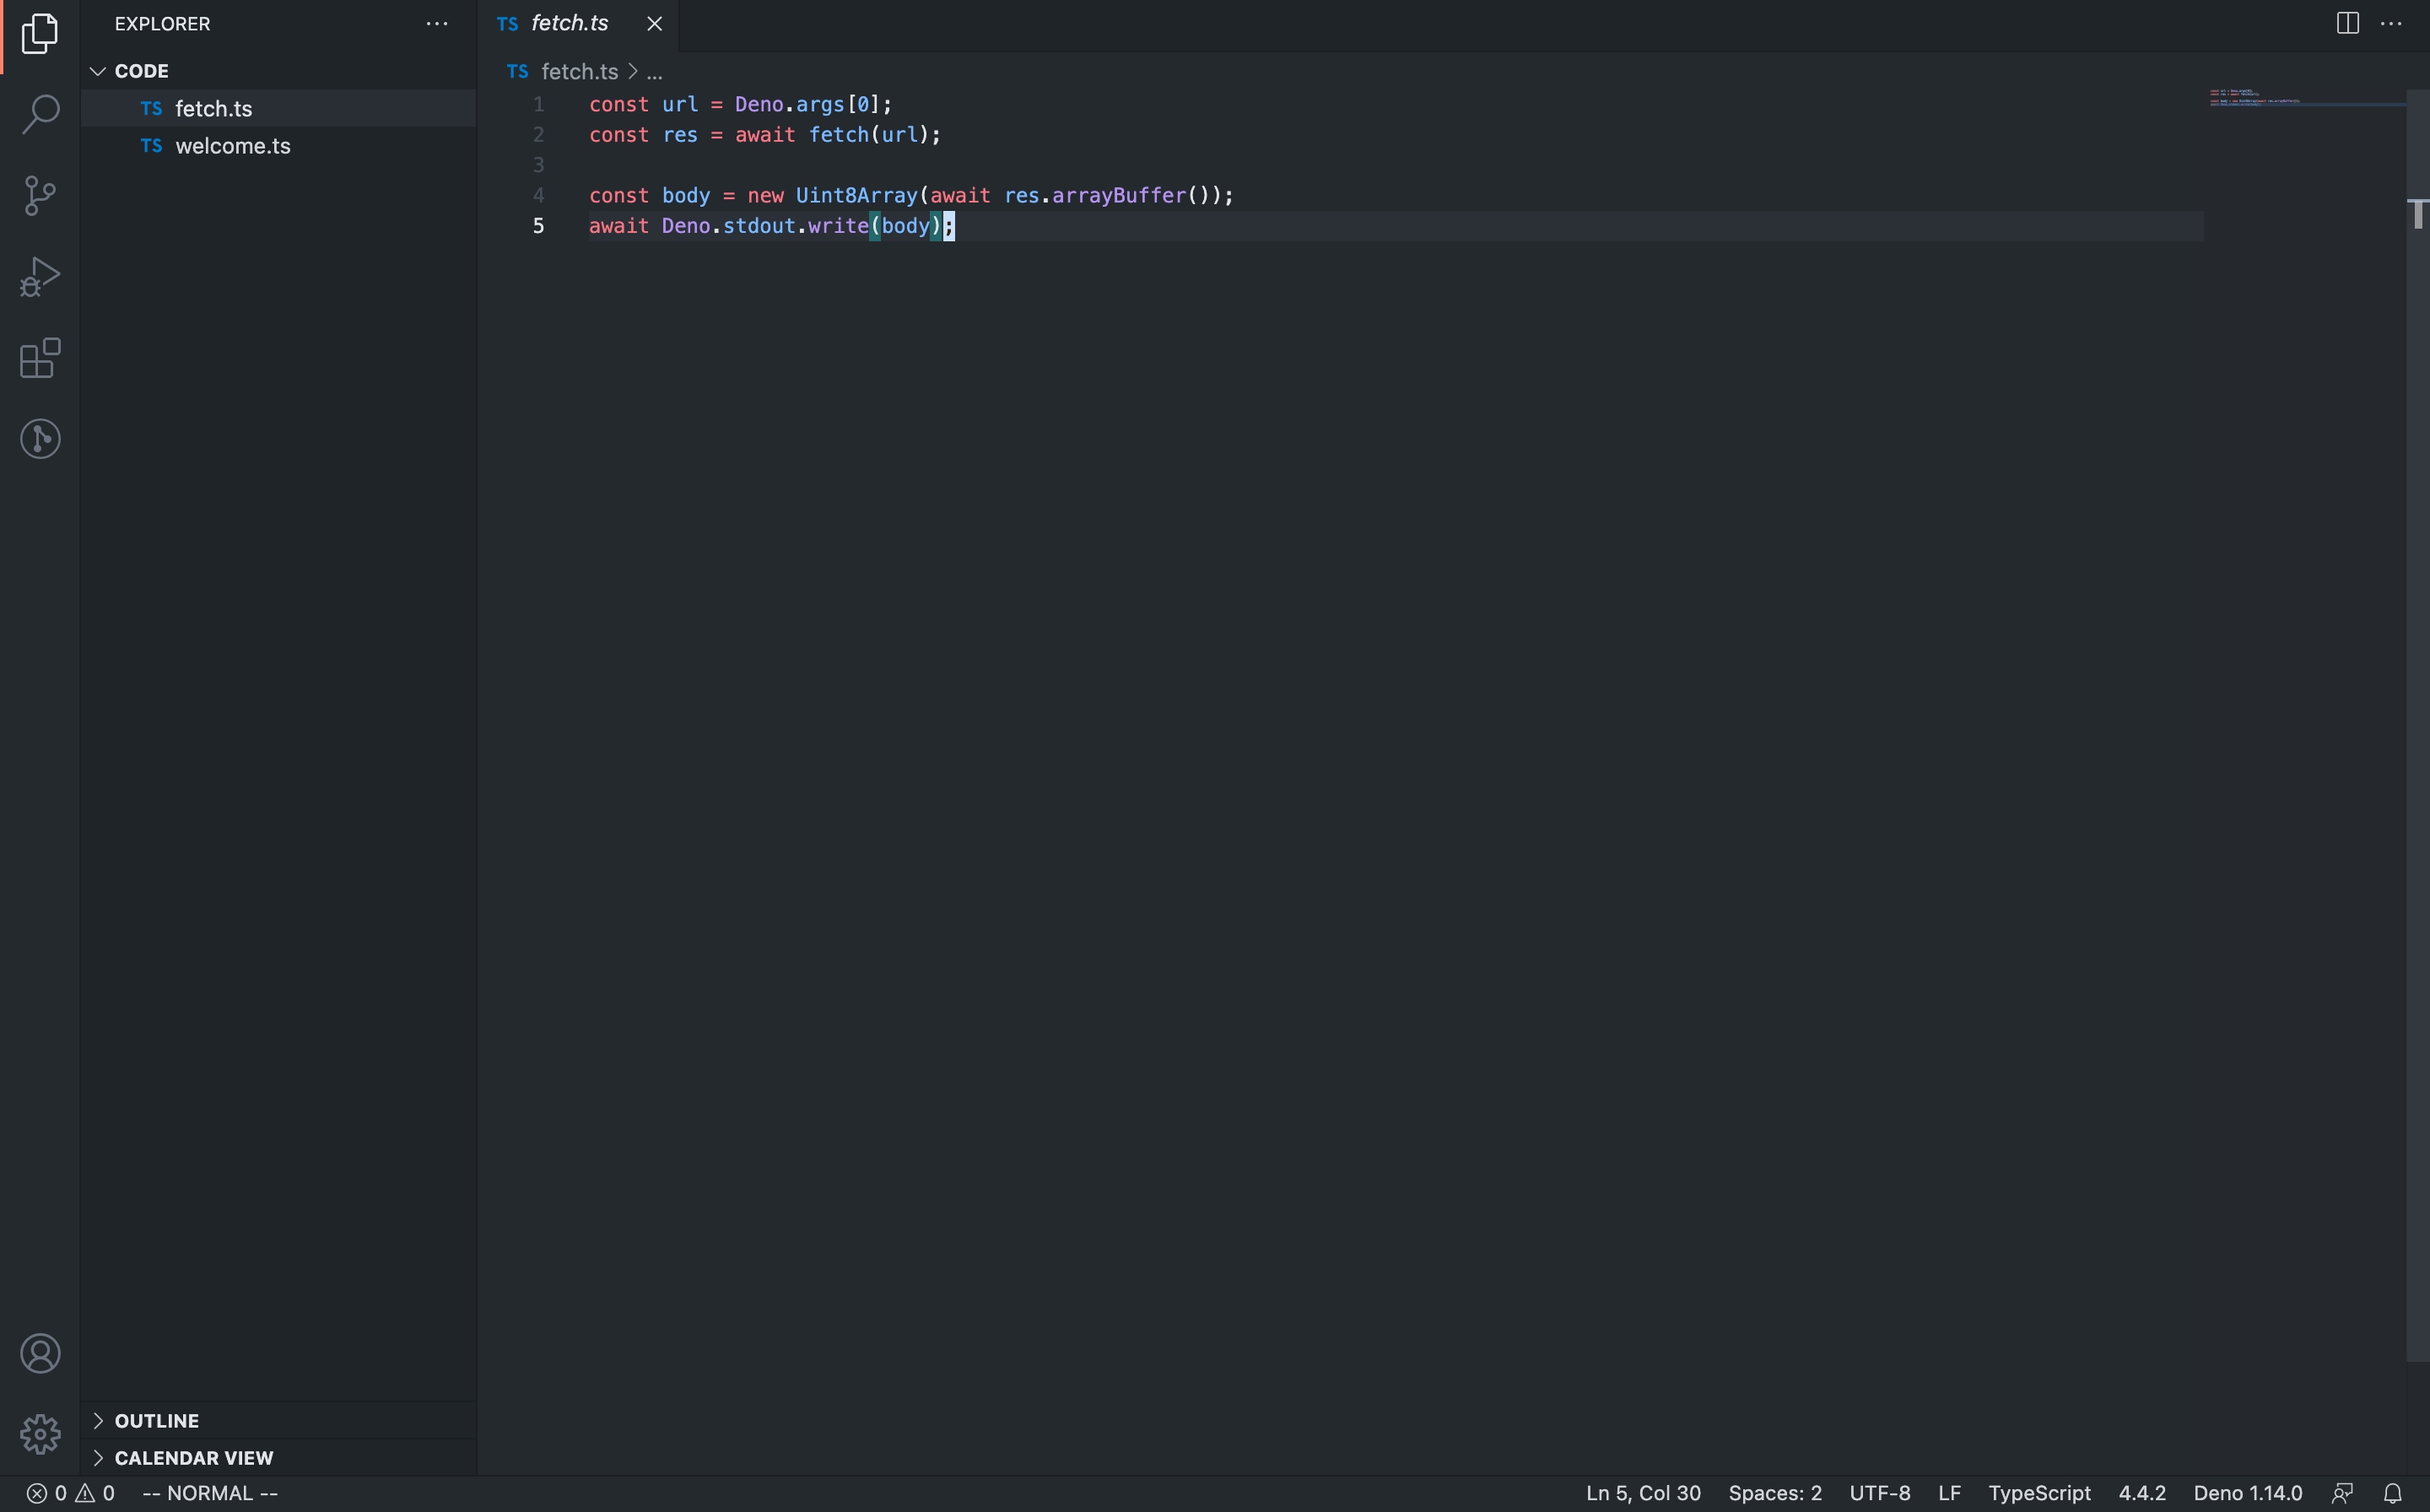The width and height of the screenshot is (2430, 1512).
Task: Open the Source Control view
Action: pos(40,195)
